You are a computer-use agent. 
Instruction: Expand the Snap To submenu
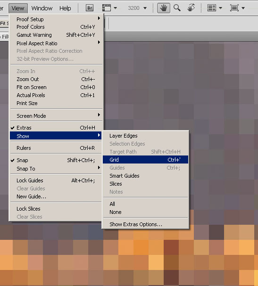pos(56,169)
